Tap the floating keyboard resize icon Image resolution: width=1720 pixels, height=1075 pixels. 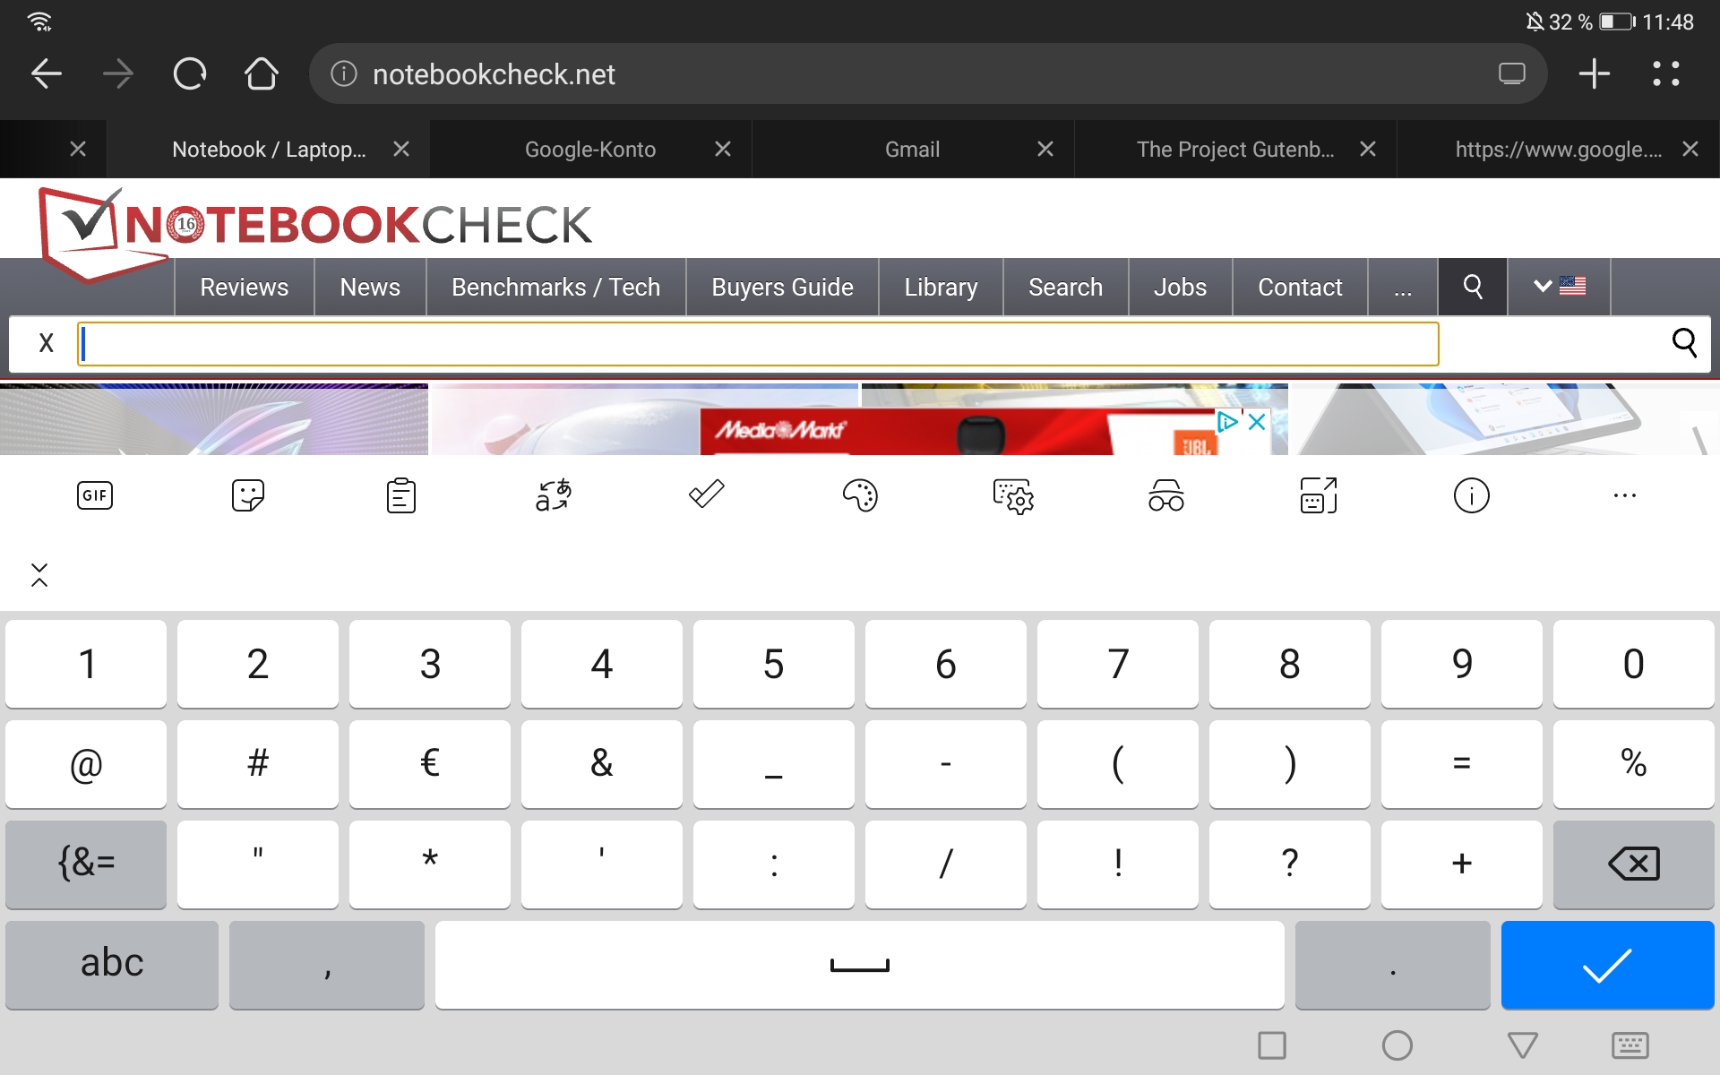[x=1319, y=495]
